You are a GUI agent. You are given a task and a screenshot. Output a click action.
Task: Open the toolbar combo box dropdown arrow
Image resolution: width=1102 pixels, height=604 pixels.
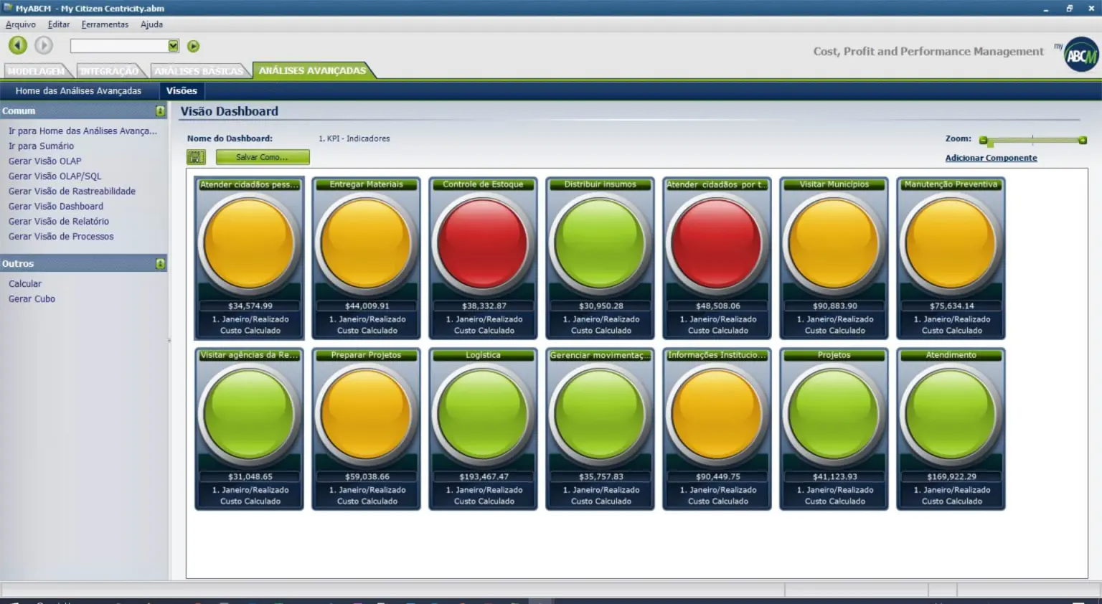(173, 46)
